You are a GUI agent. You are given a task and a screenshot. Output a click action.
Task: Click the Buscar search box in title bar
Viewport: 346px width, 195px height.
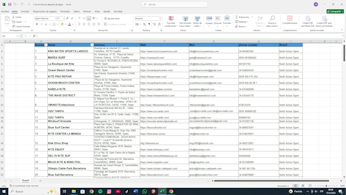tap(175, 4)
